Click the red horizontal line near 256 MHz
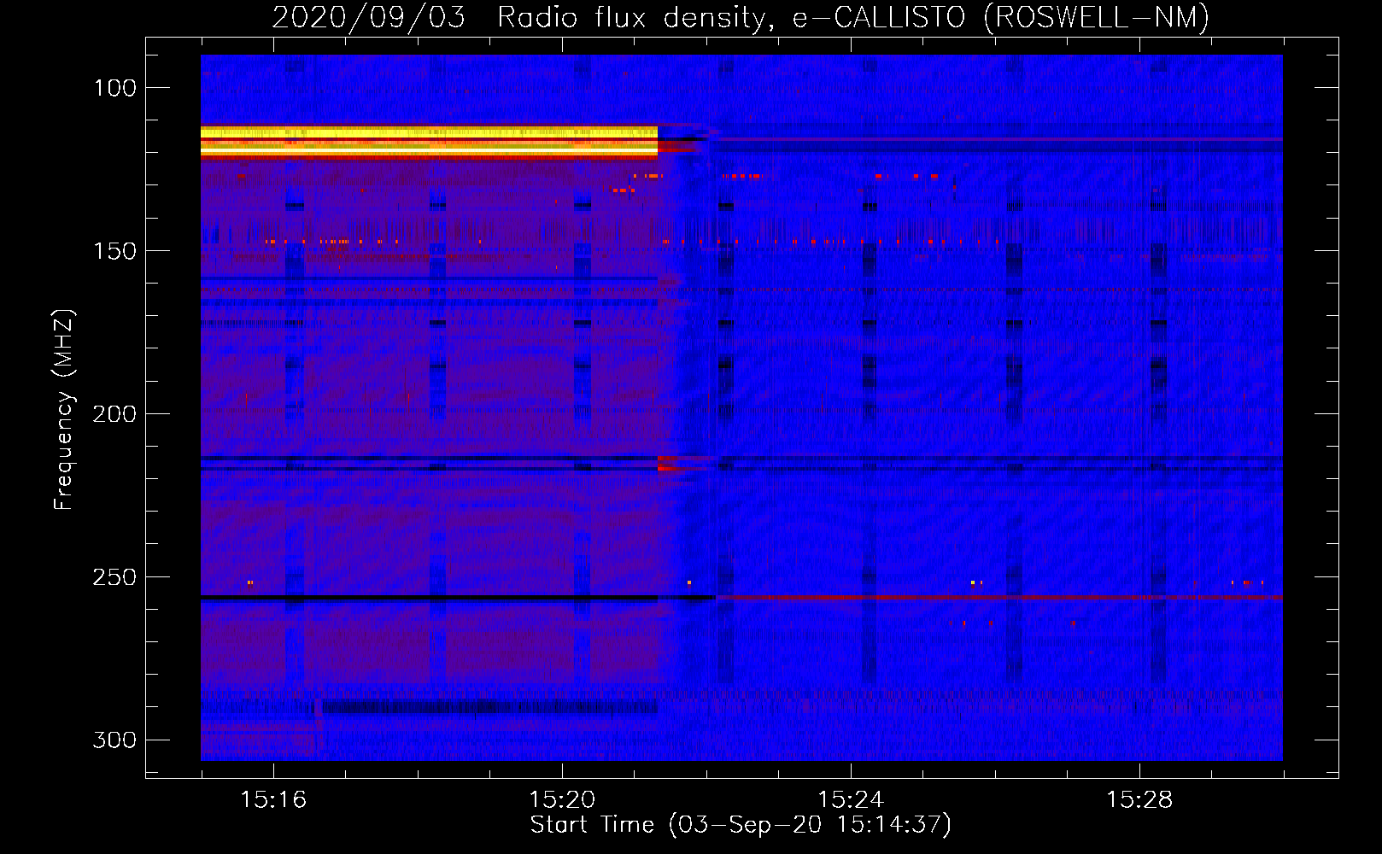 pos(999,598)
